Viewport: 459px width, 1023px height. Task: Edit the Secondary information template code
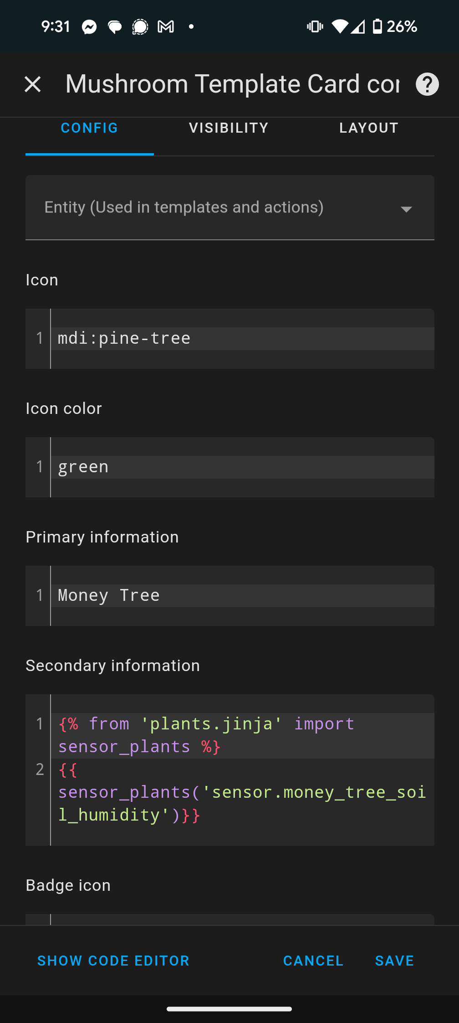pos(241,770)
